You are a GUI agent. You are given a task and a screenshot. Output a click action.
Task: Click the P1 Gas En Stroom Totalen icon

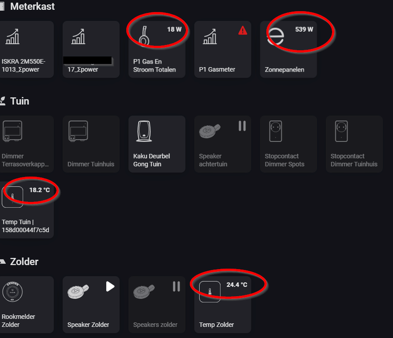click(x=144, y=36)
